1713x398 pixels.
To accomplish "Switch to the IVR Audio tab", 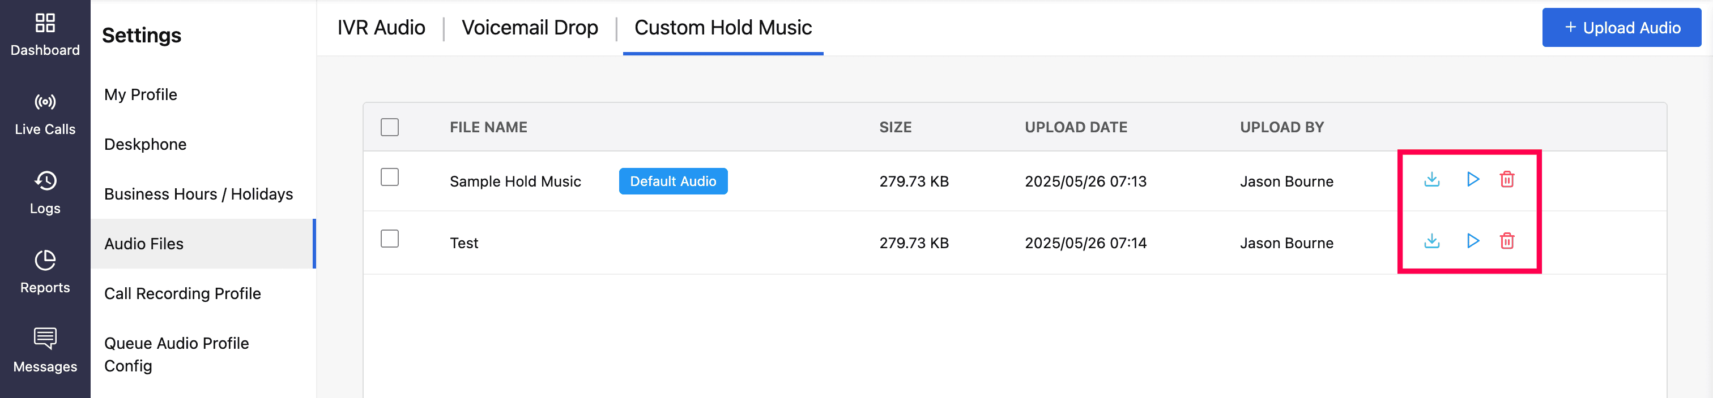I will [381, 28].
